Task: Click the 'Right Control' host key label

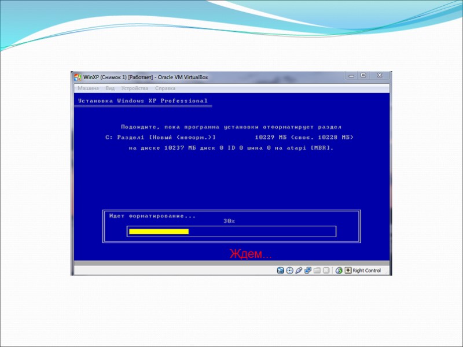Action: [366, 271]
